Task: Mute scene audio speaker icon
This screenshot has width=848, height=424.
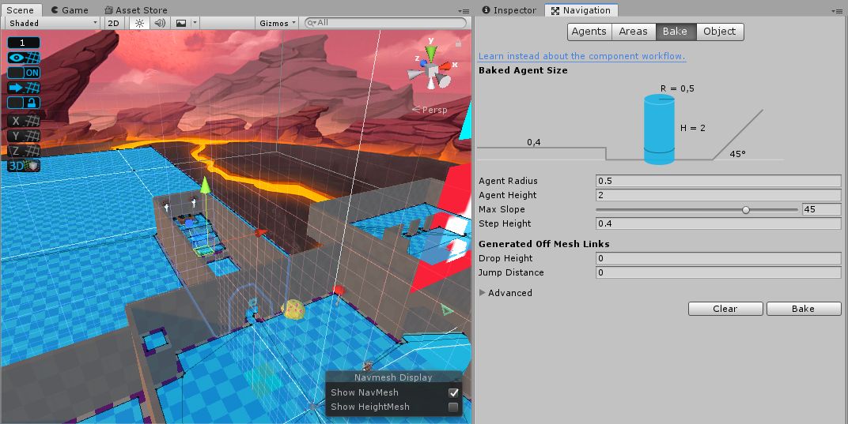Action: click(x=160, y=23)
